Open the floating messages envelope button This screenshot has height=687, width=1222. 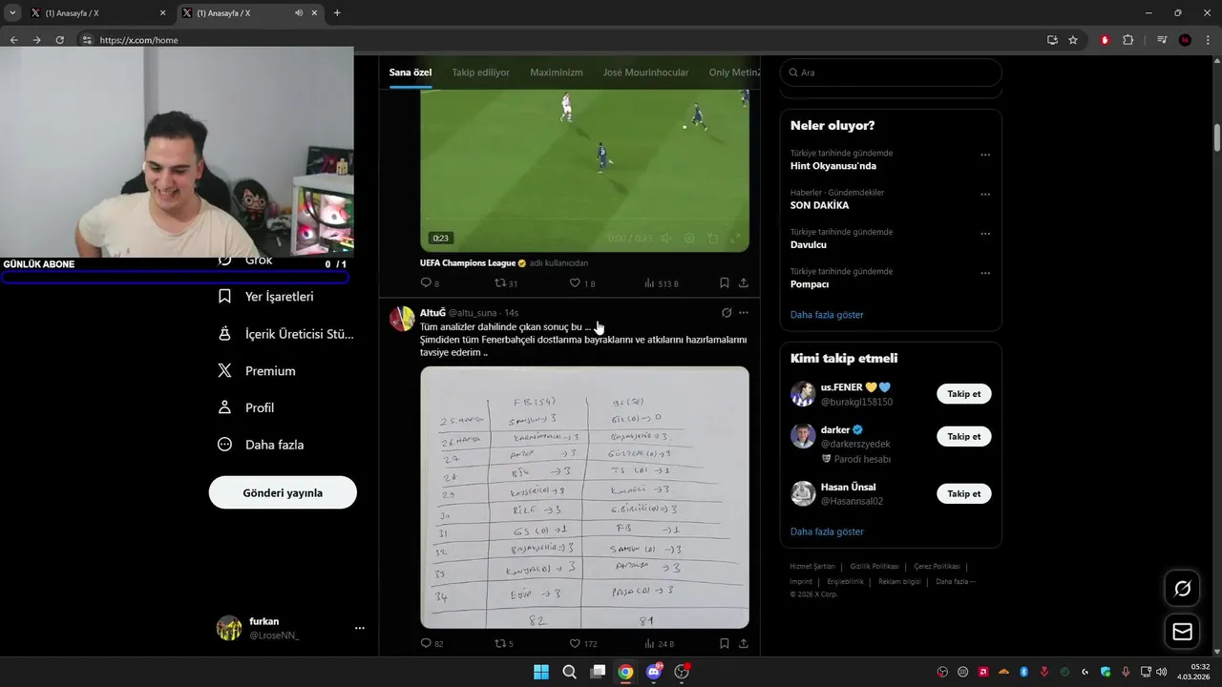pos(1182,632)
